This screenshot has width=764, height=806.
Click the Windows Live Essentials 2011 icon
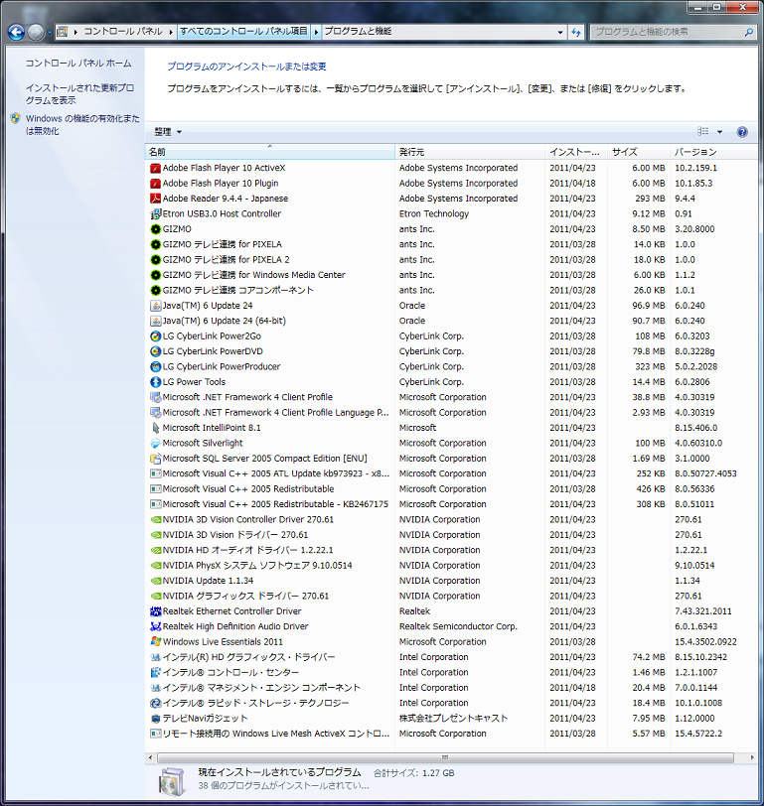(155, 642)
